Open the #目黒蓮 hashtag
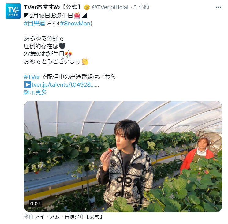The height and width of the screenshot is (224, 228). [35, 23]
